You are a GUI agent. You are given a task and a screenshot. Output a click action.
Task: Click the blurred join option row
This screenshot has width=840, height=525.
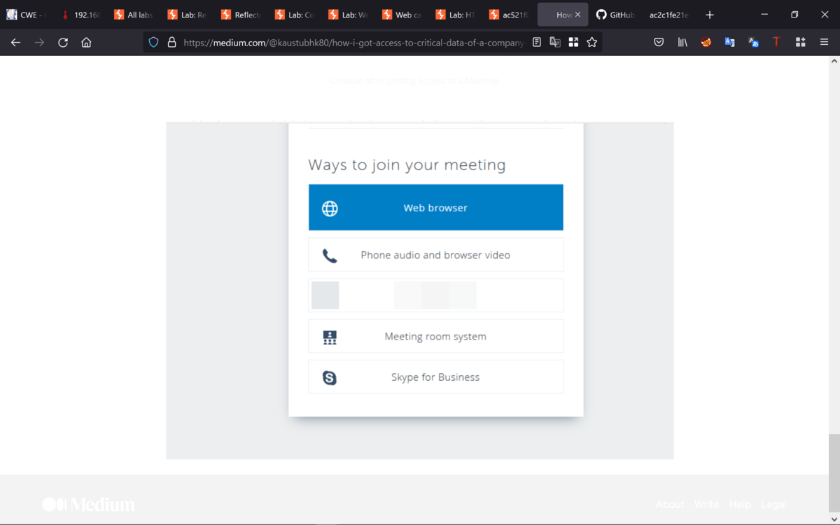click(x=435, y=295)
